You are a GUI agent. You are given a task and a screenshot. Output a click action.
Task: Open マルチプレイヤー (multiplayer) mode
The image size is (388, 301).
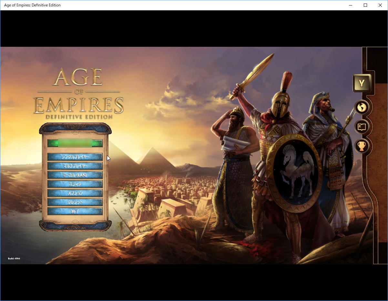pyautogui.click(x=75, y=166)
